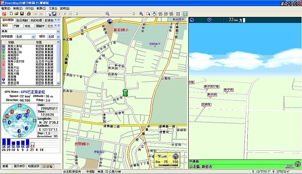This screenshot has width=302, height=174.
Task: Switch to the 我的地標 tab
Action: [36, 20]
